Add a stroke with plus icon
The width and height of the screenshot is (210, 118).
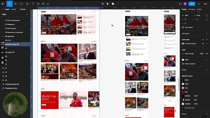pyautogui.click(x=207, y=70)
